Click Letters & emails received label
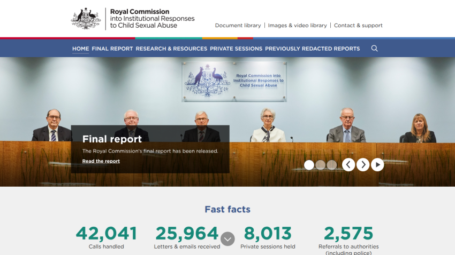 (187, 246)
